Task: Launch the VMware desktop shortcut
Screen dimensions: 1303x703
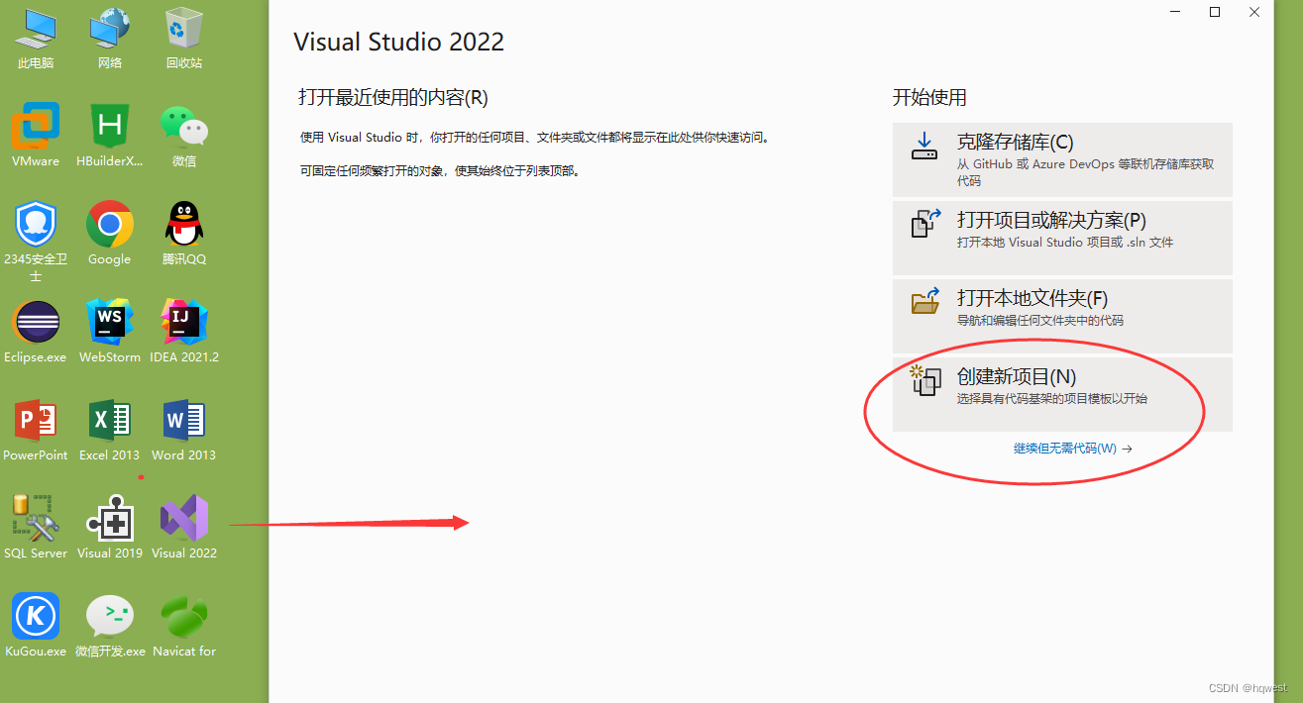Action: point(36,136)
